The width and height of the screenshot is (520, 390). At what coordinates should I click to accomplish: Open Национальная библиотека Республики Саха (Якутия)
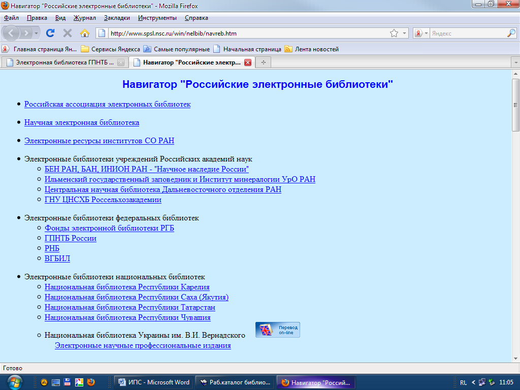tap(136, 297)
